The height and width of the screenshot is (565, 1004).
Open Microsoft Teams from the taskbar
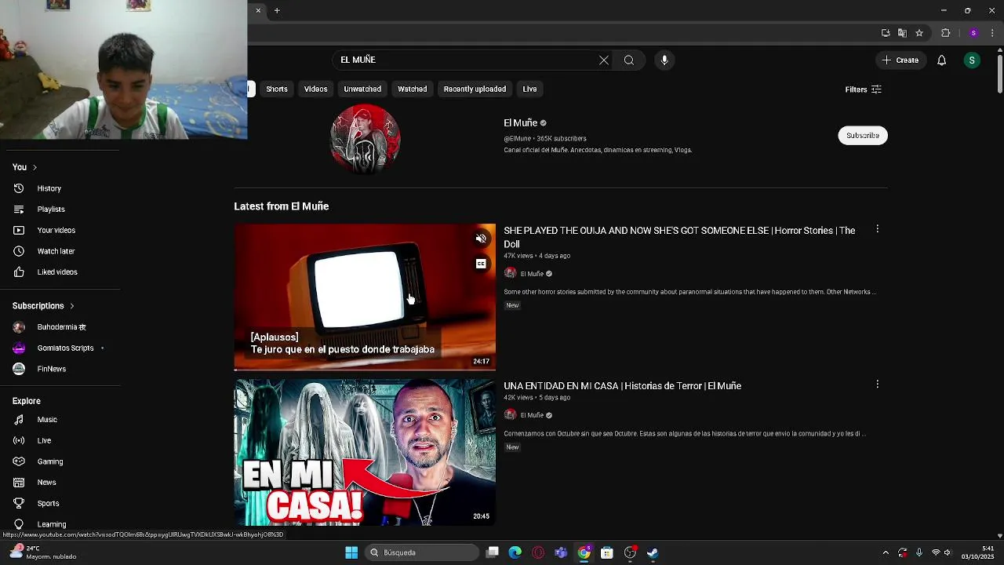561,552
